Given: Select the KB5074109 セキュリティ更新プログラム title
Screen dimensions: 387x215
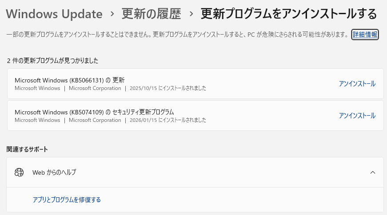Looking at the screenshot, I should (94, 112).
